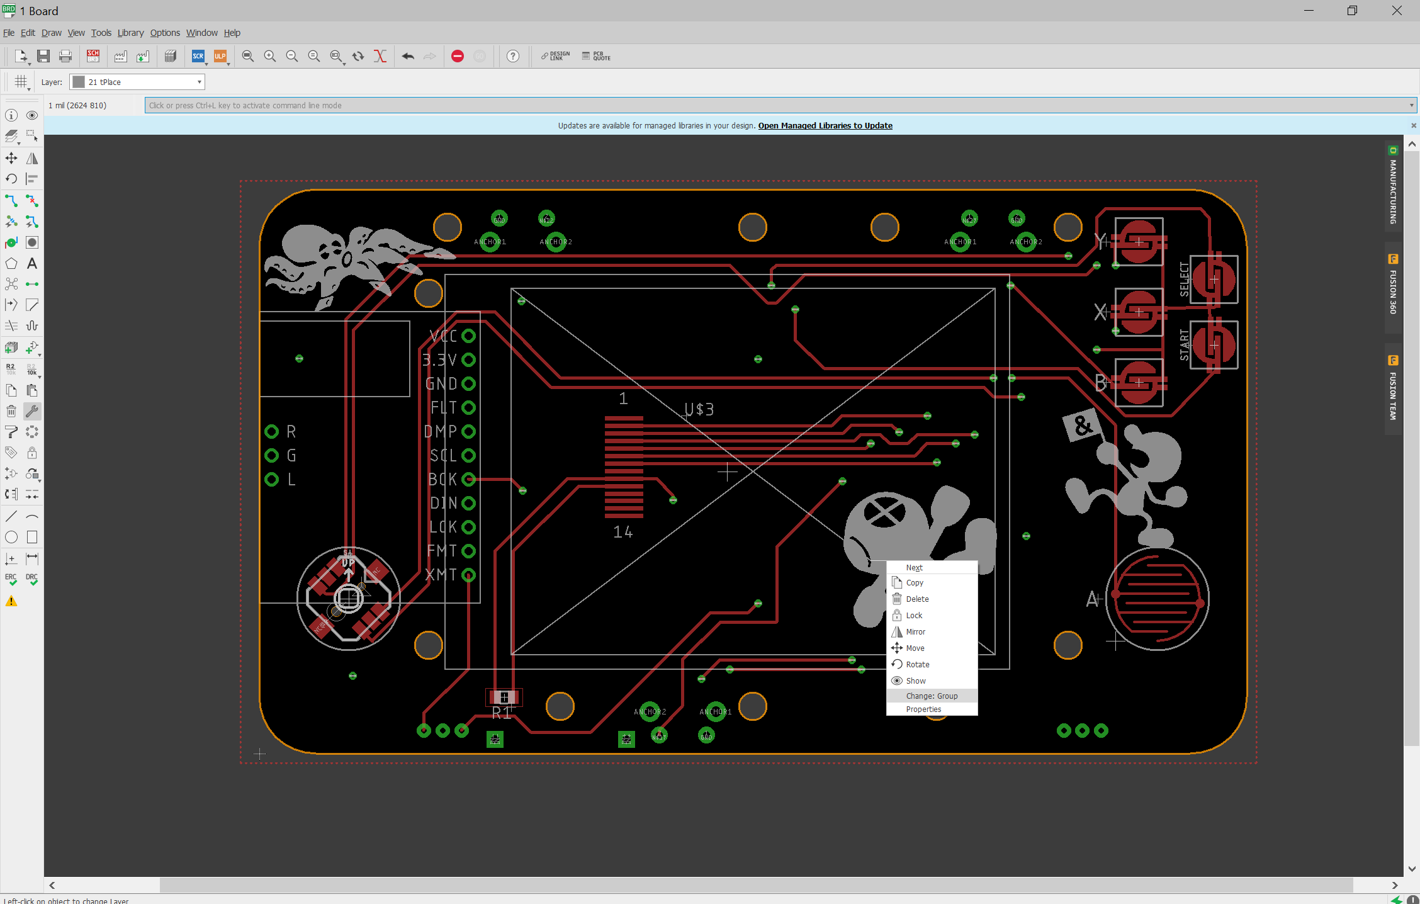Select the Change wrench tool
Image resolution: width=1420 pixels, height=904 pixels.
click(x=32, y=411)
